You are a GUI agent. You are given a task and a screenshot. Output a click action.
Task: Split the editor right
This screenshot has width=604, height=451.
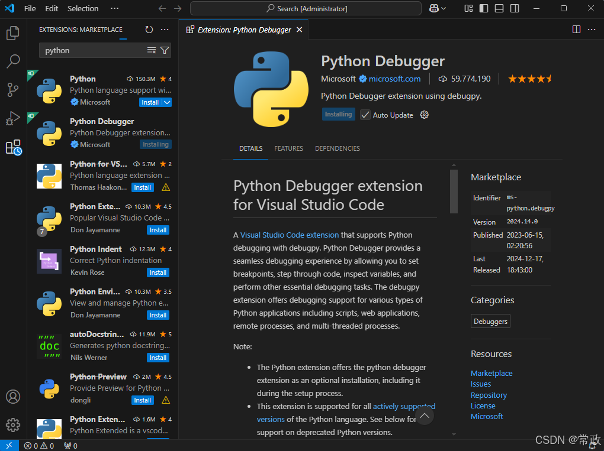click(x=576, y=30)
